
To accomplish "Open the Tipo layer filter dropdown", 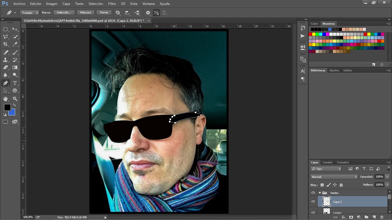I will pos(326,169).
